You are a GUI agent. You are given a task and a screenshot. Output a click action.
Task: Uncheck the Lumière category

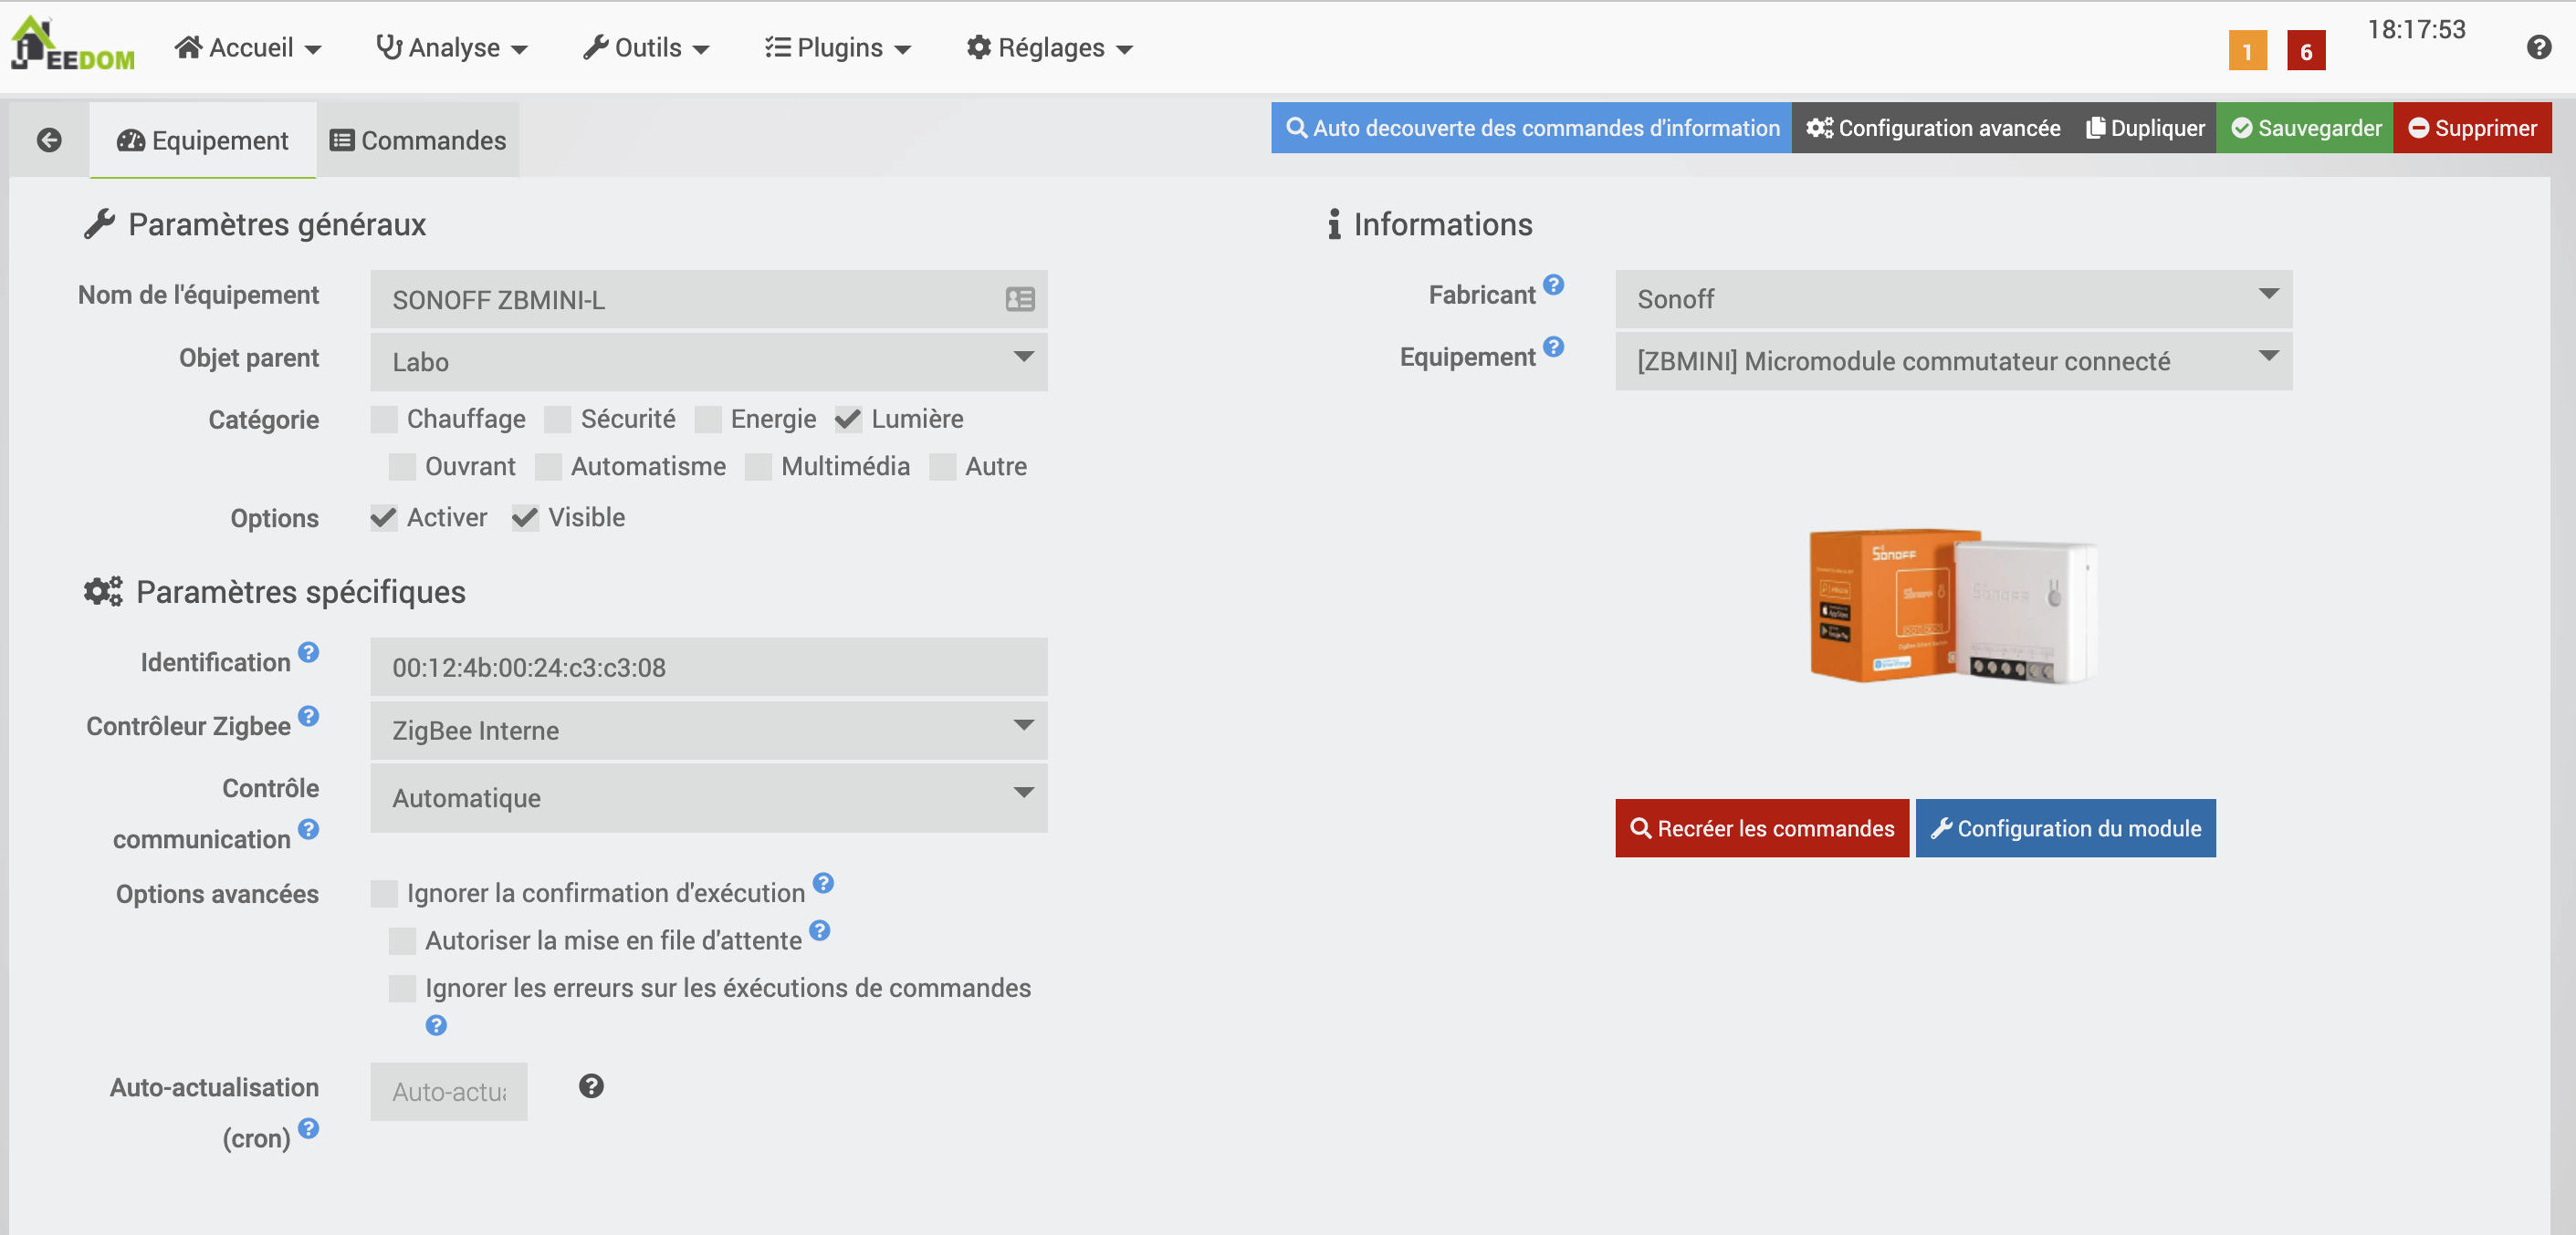point(848,420)
